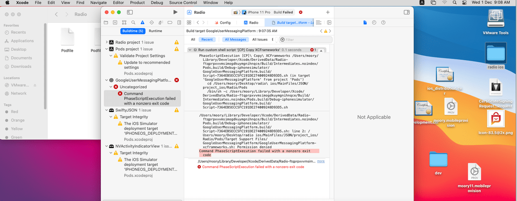Open the Breakpoint navigator icon
Screen dimensions: 517x201
[169, 22]
